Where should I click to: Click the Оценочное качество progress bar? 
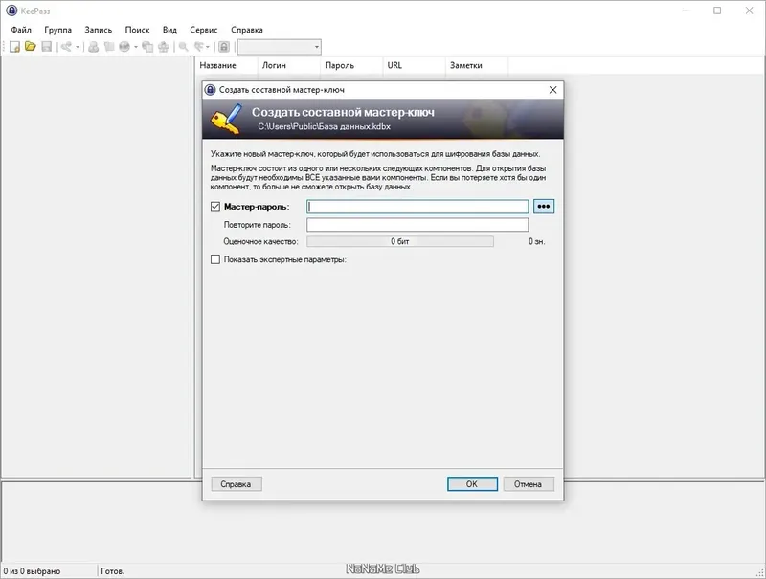pyautogui.click(x=400, y=241)
